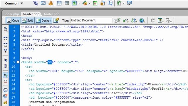Screen dimensions: 188x106
Task: Refresh Design View
Action: tap(152, 20)
